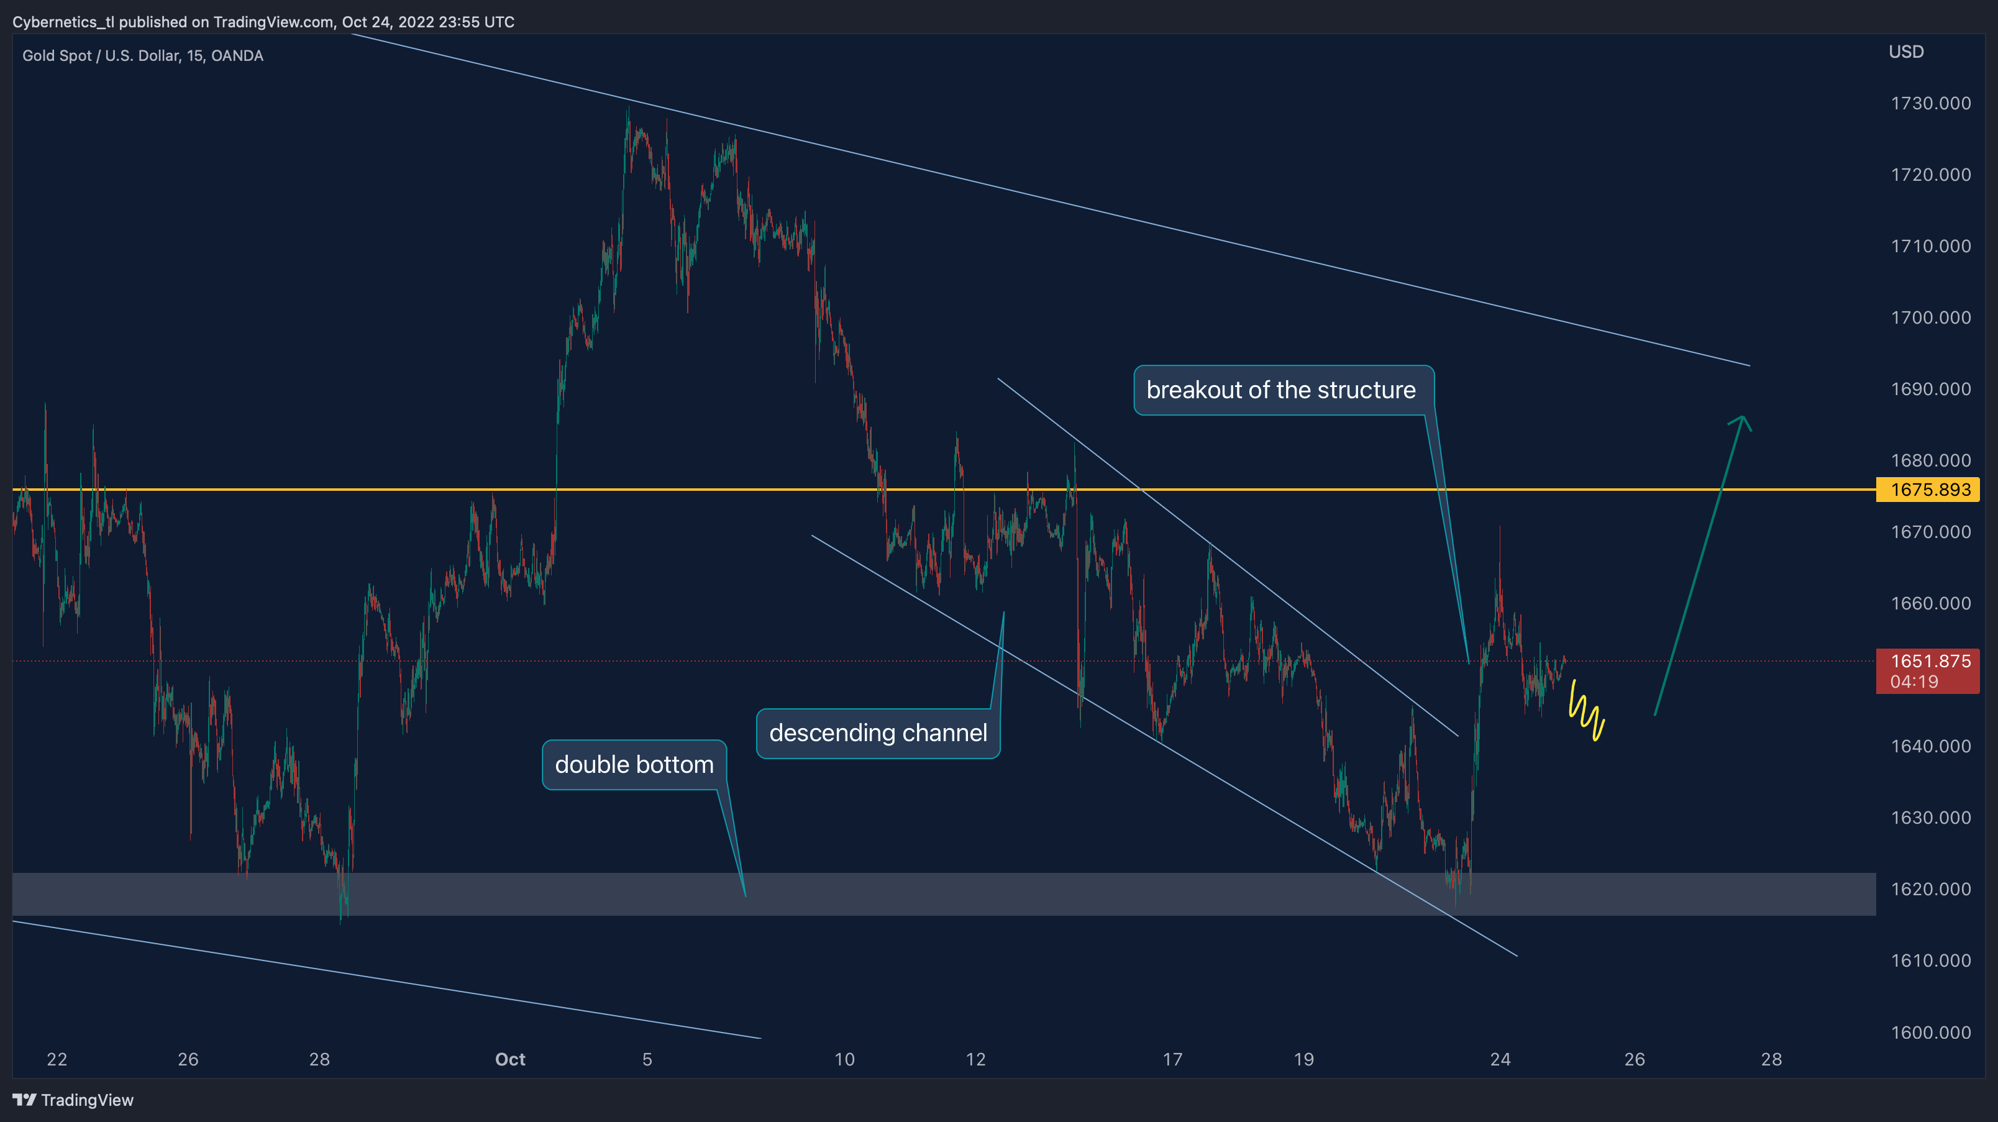Click the 1710.000 price axis value
The height and width of the screenshot is (1122, 1998).
tap(1930, 246)
